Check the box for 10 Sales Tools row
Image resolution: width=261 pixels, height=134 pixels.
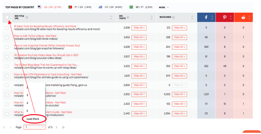[x=7, y=28]
